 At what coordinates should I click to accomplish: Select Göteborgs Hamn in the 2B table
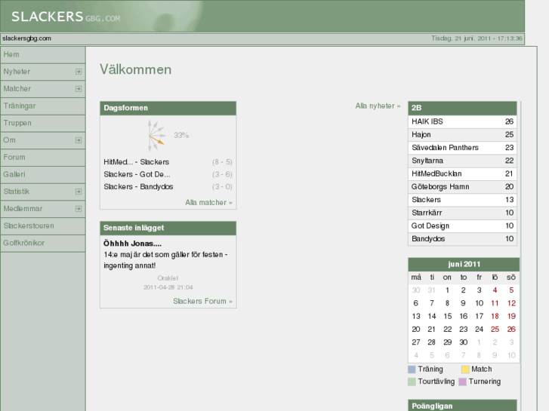point(462,187)
